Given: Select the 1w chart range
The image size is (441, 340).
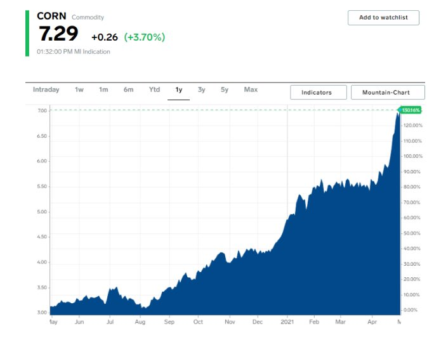Looking at the screenshot, I should (79, 90).
